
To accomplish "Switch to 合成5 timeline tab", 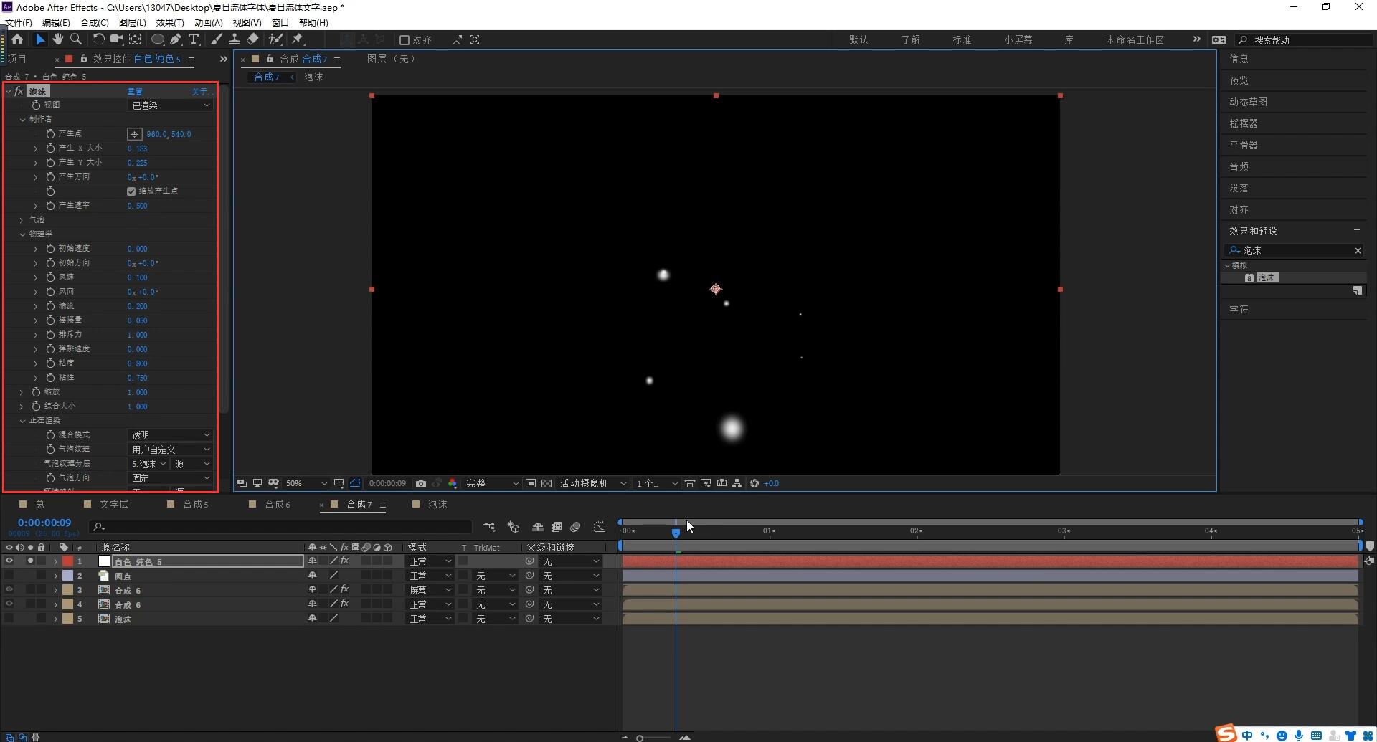I will coord(196,505).
